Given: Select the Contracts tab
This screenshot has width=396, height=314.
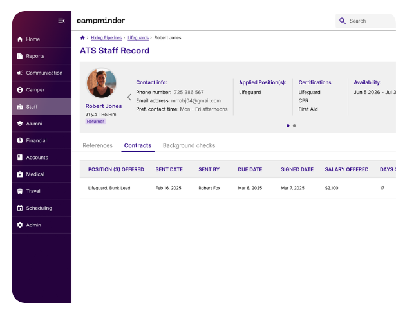Looking at the screenshot, I should click(138, 146).
